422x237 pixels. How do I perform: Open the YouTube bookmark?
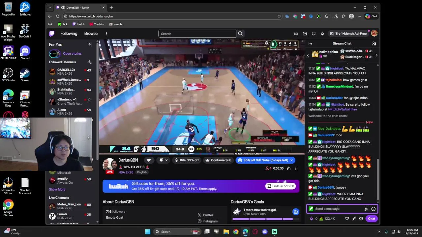pos(97,24)
